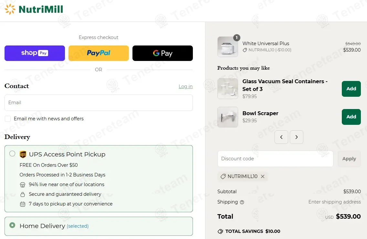Screen dimensions: 367x239
Task: Check out using PayPal
Action: point(99,53)
